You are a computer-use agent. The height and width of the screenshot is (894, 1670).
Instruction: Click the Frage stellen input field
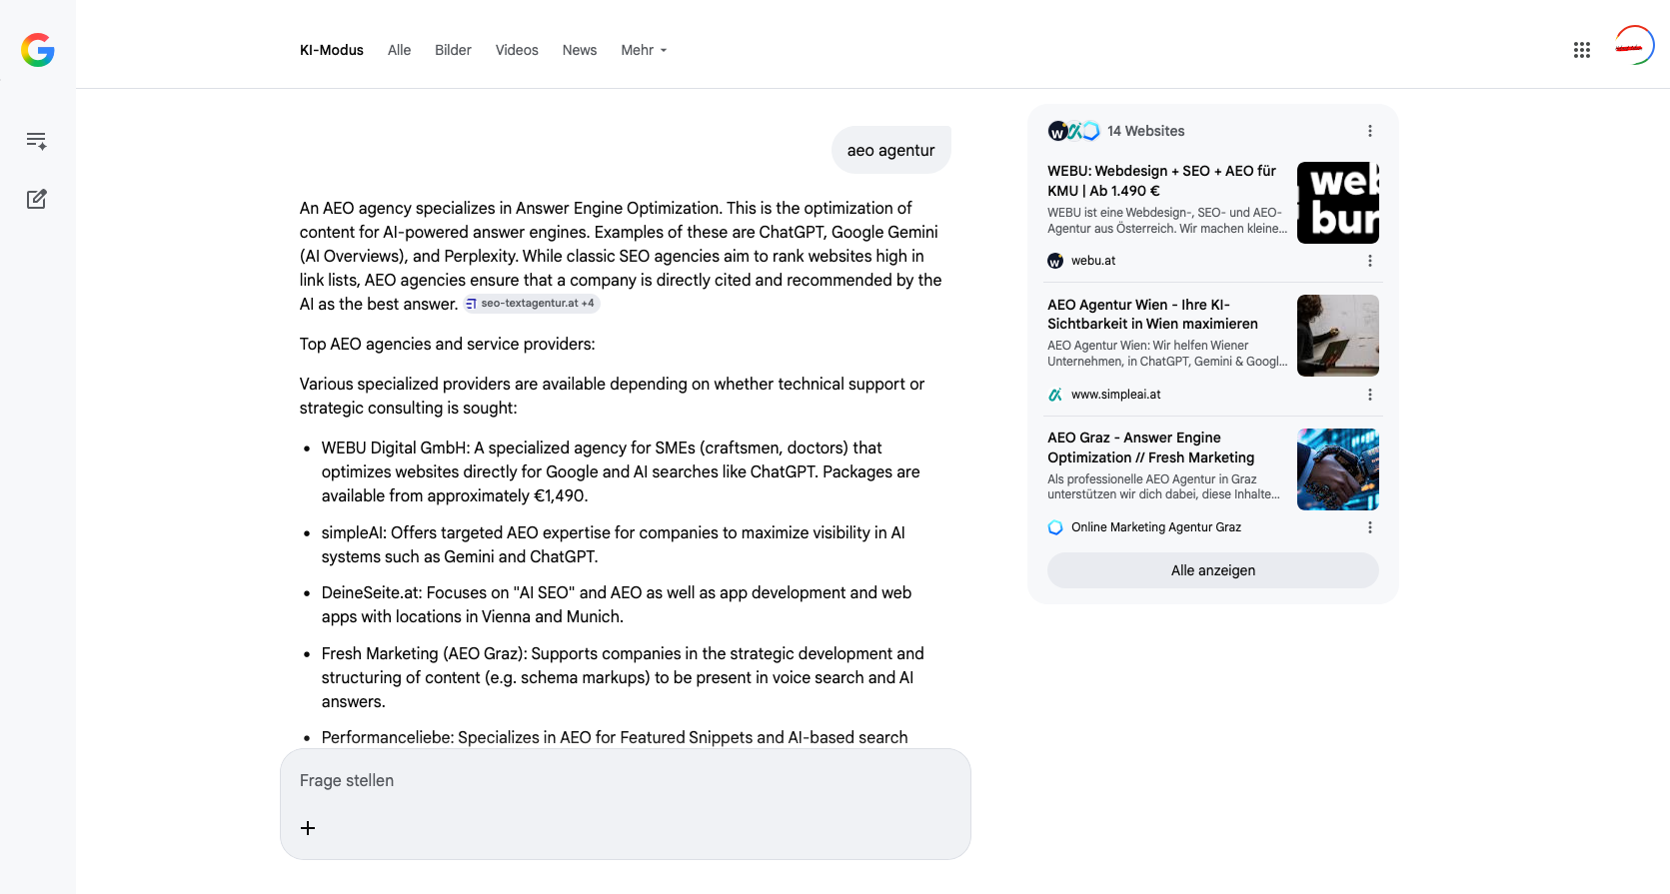pyautogui.click(x=625, y=781)
